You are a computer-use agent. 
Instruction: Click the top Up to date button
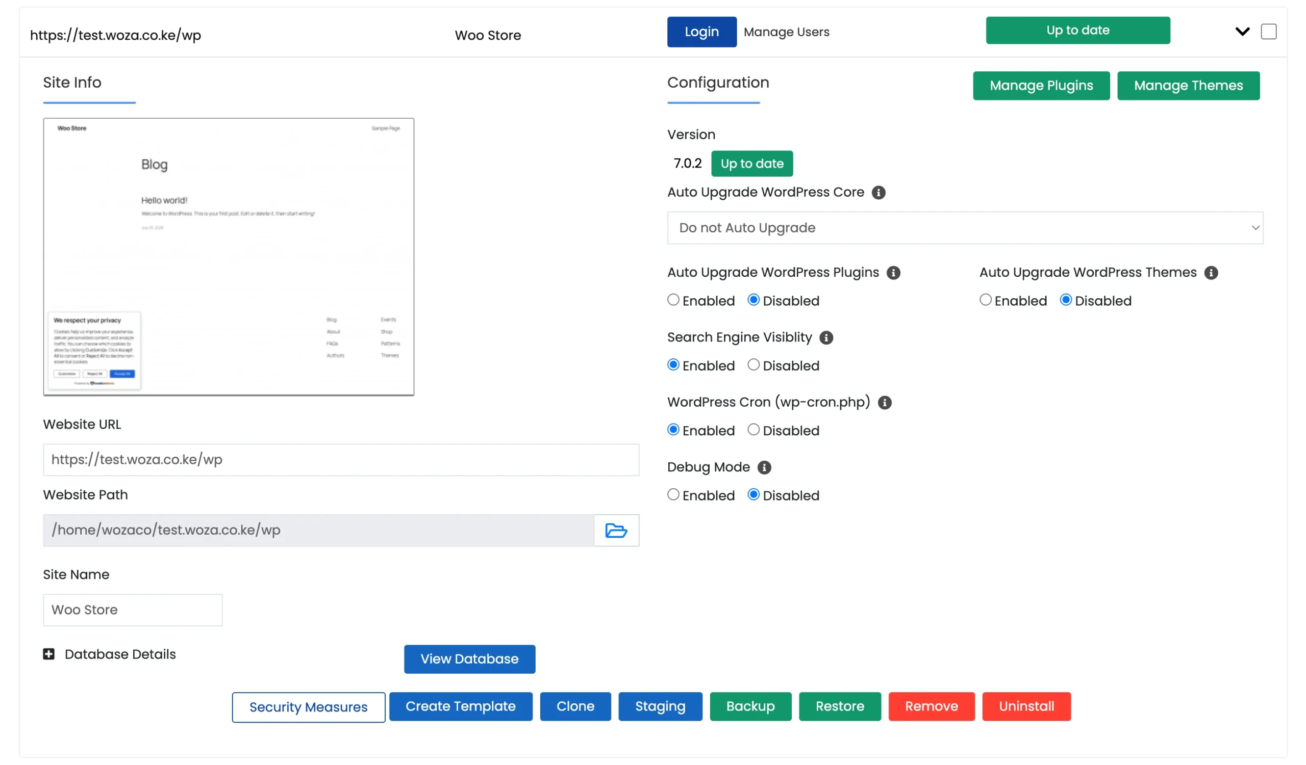tap(1077, 31)
